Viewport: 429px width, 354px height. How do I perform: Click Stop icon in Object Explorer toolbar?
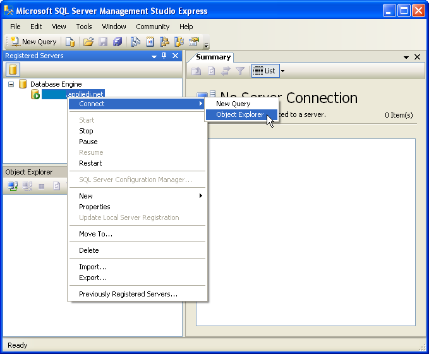pos(42,186)
